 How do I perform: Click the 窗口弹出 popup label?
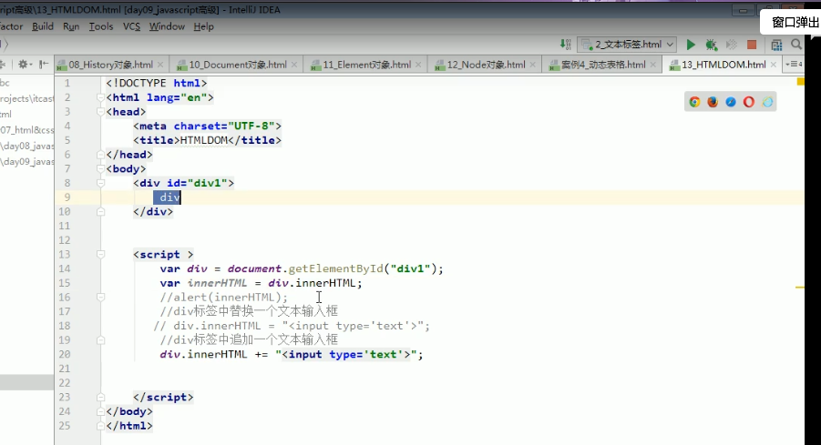click(795, 23)
